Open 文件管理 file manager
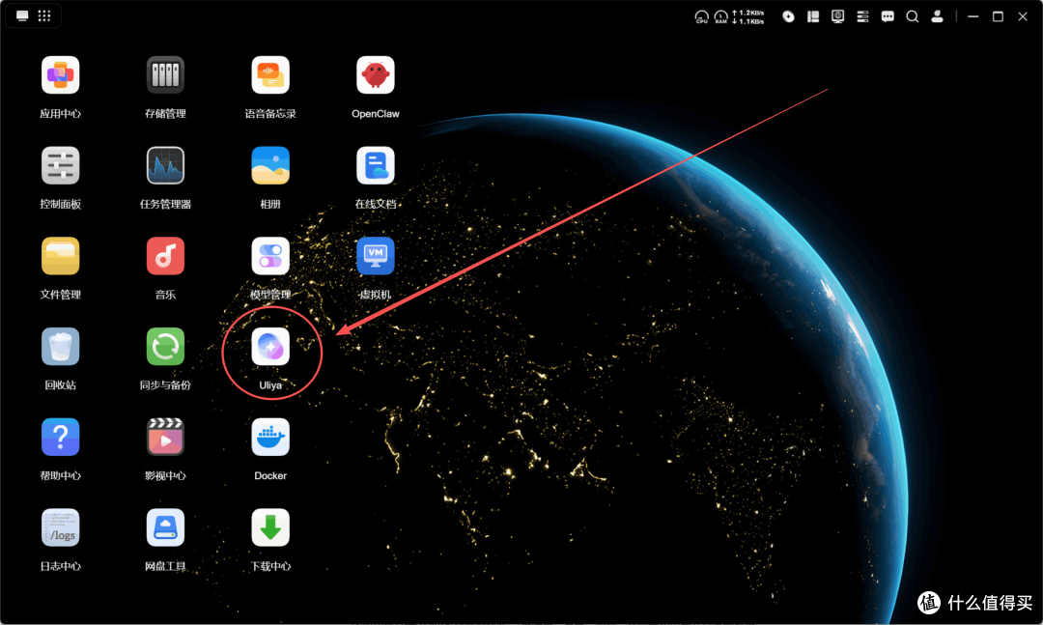1043x625 pixels. (x=61, y=256)
